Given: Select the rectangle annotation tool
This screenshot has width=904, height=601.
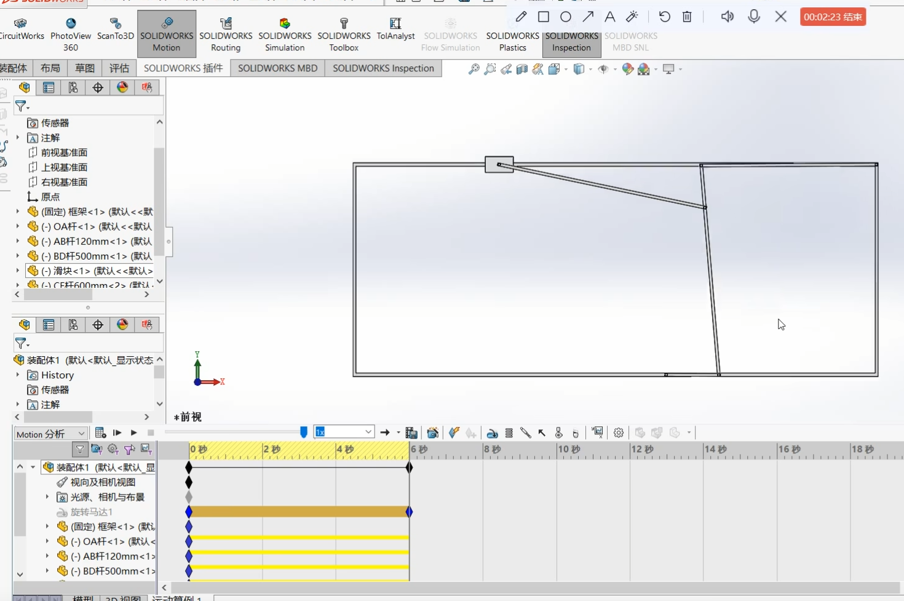Looking at the screenshot, I should click(544, 17).
